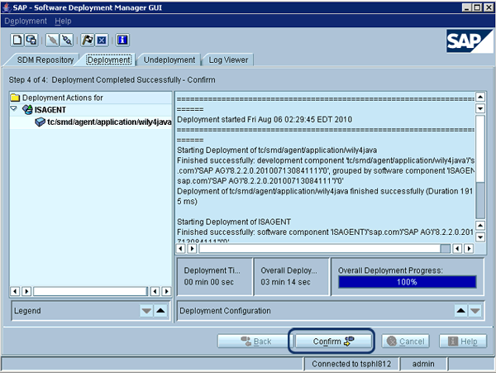Click the up arrow at bottom of log scrollbar
This screenshot has height=373, width=496.
click(480, 225)
